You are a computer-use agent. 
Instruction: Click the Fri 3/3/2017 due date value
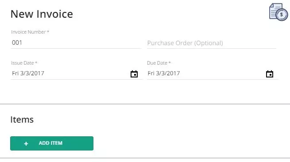click(164, 73)
